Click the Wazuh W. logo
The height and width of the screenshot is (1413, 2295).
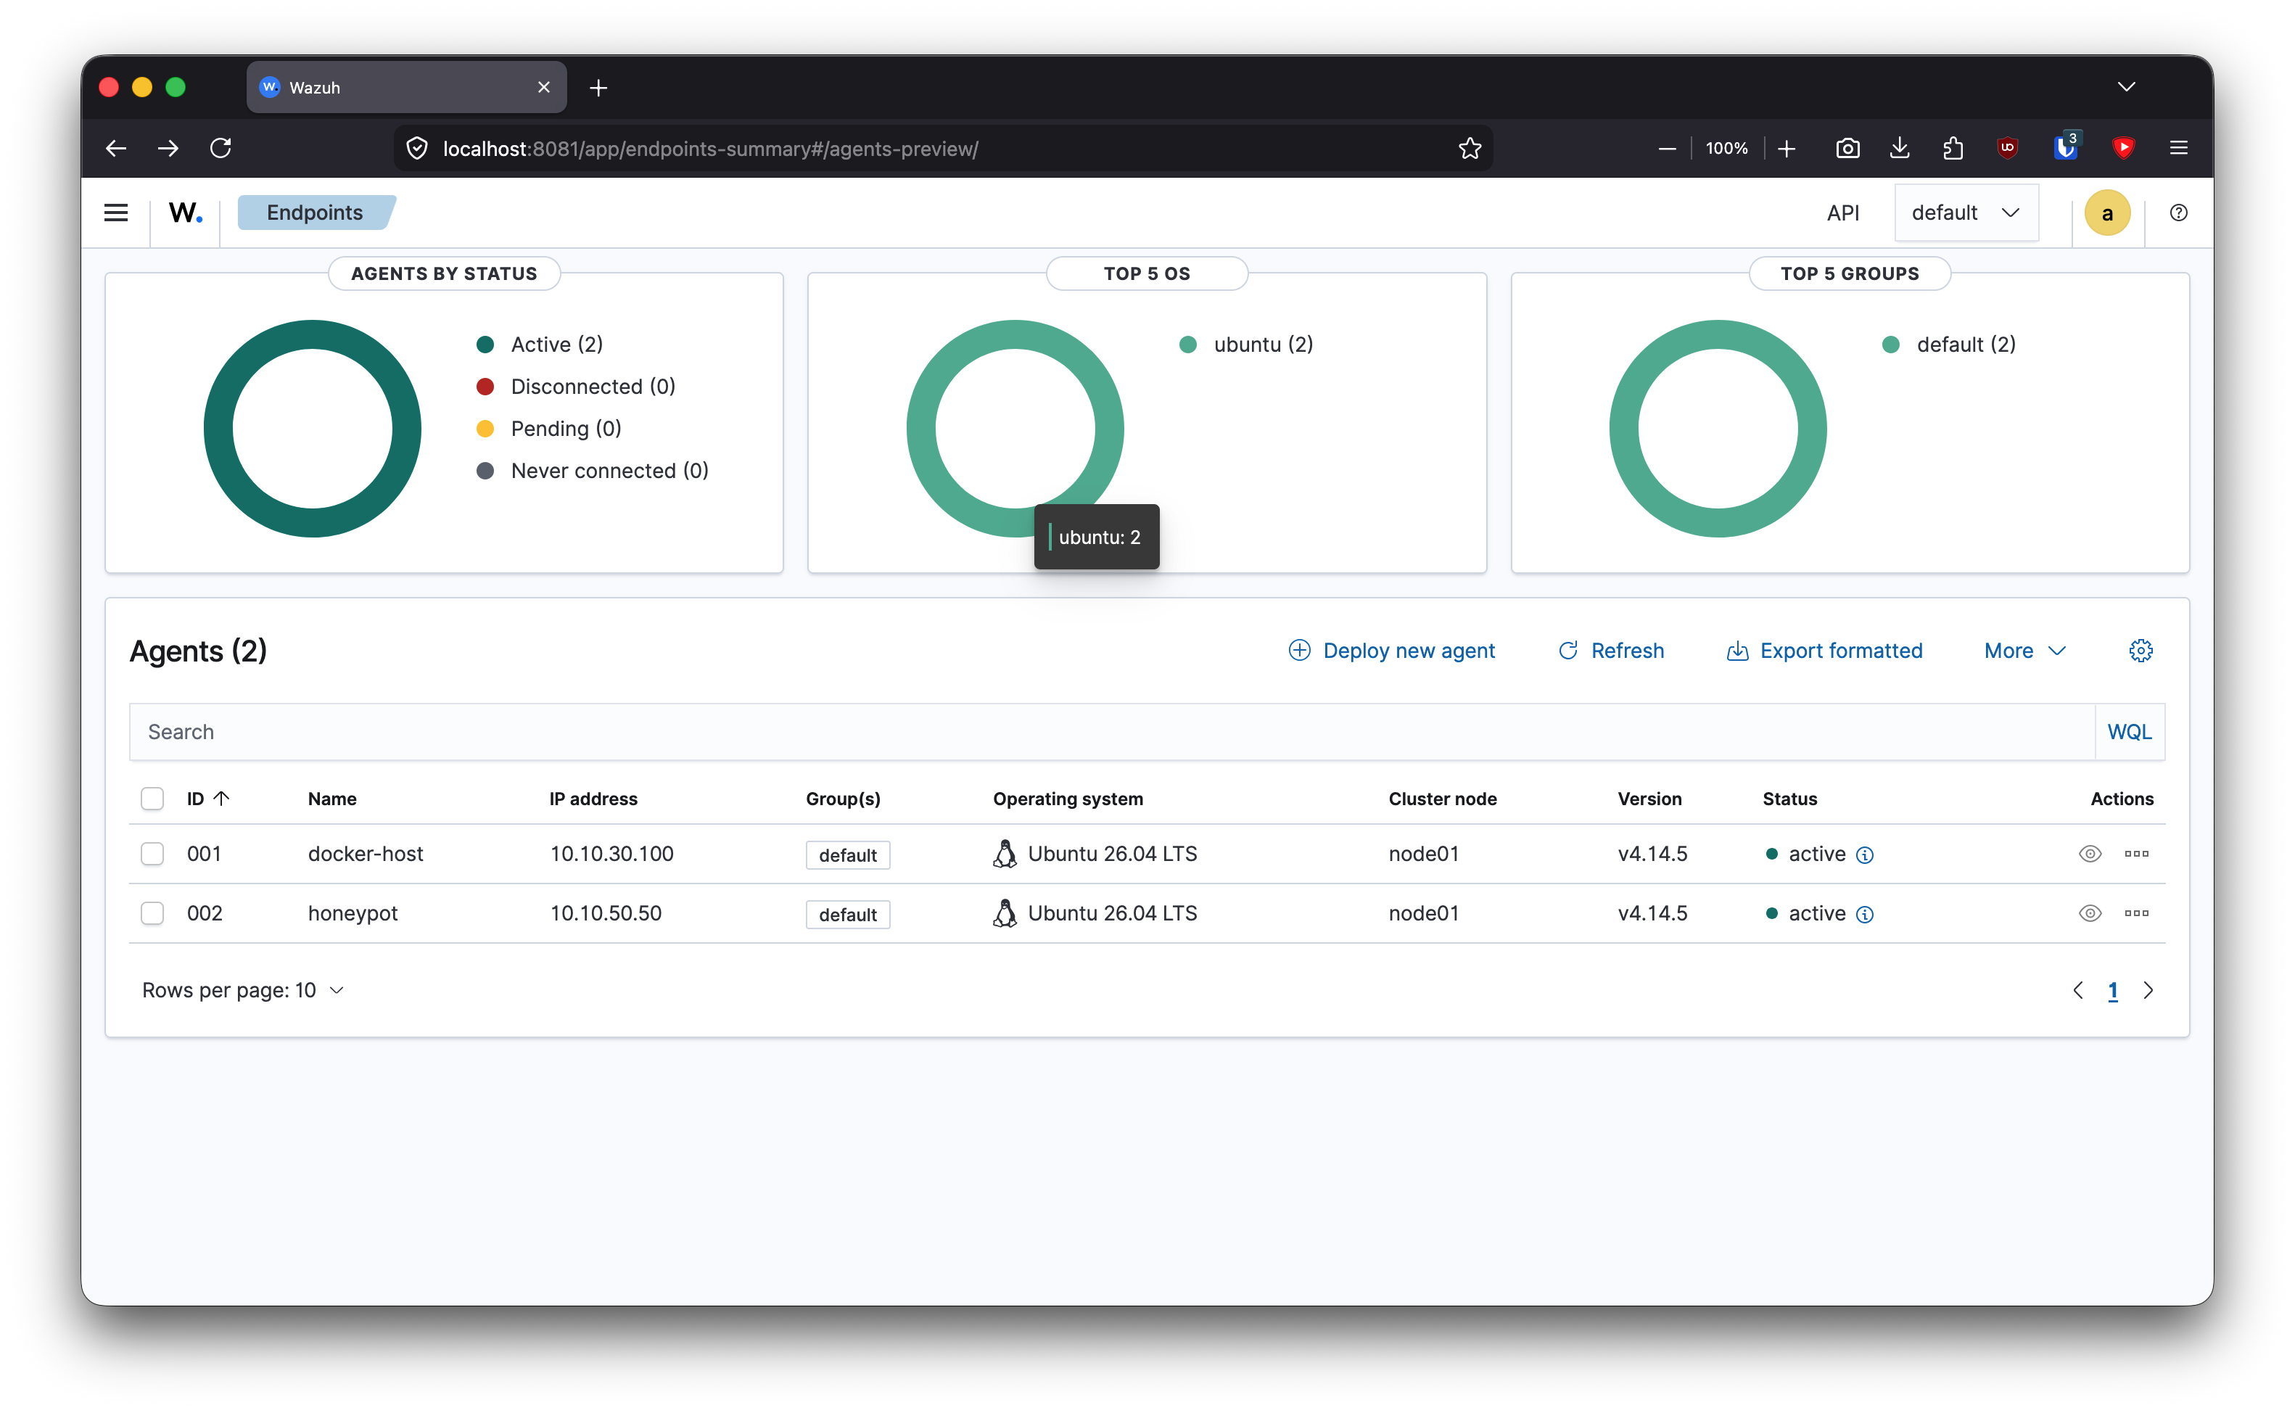tap(185, 213)
